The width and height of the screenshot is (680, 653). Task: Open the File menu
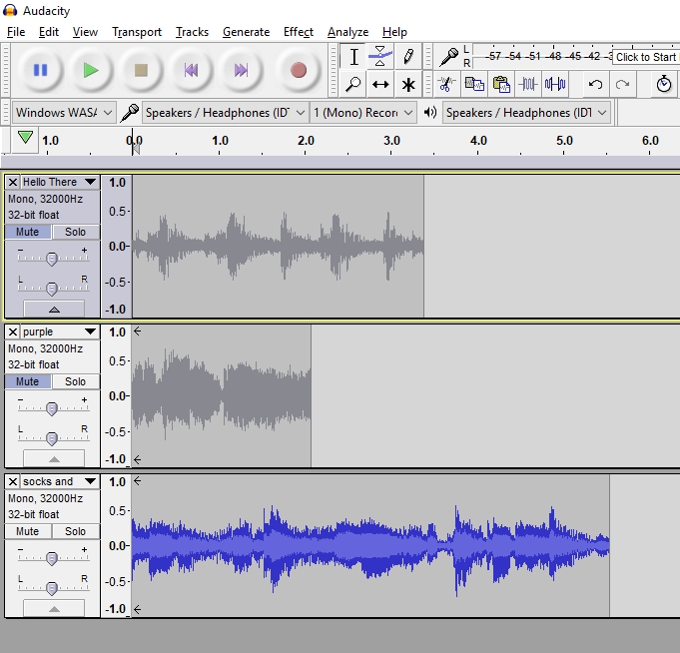pyautogui.click(x=16, y=32)
